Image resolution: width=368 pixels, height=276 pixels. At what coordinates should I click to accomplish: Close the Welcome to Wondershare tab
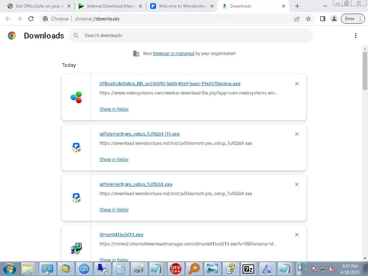tap(212, 6)
